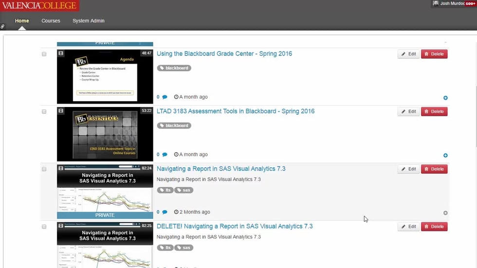
Task: Open the Home tab
Action: coord(22,20)
